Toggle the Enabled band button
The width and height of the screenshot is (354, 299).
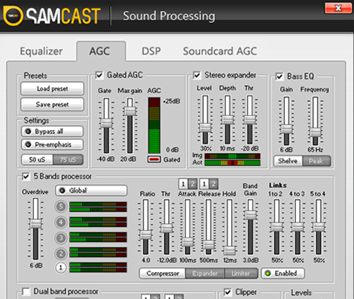[x=283, y=273]
